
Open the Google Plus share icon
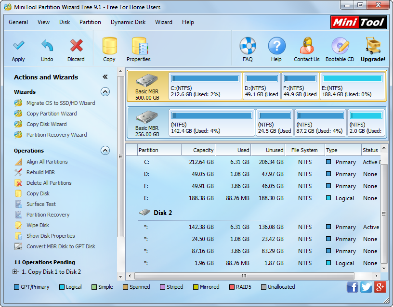380,287
